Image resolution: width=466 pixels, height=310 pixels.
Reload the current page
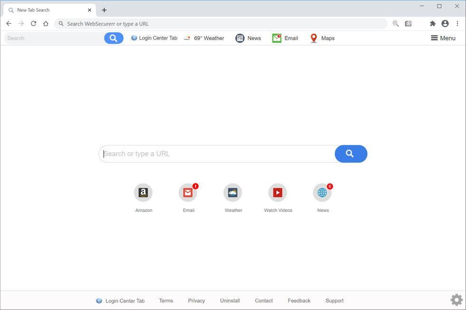point(33,23)
